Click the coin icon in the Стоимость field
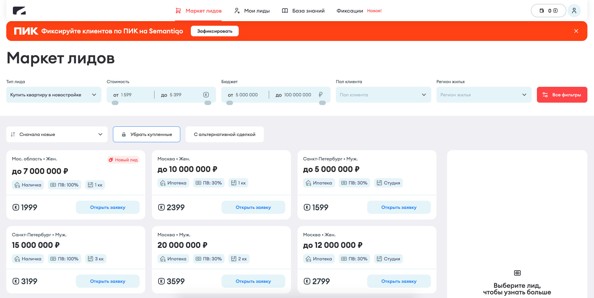The height and width of the screenshot is (298, 594). (x=206, y=95)
